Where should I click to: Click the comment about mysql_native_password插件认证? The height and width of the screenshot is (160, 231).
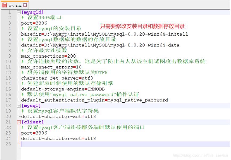click(x=80, y=94)
